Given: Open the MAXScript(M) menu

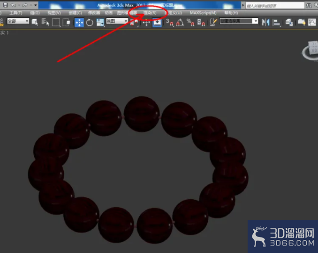Looking at the screenshot, I should pyautogui.click(x=203, y=13).
